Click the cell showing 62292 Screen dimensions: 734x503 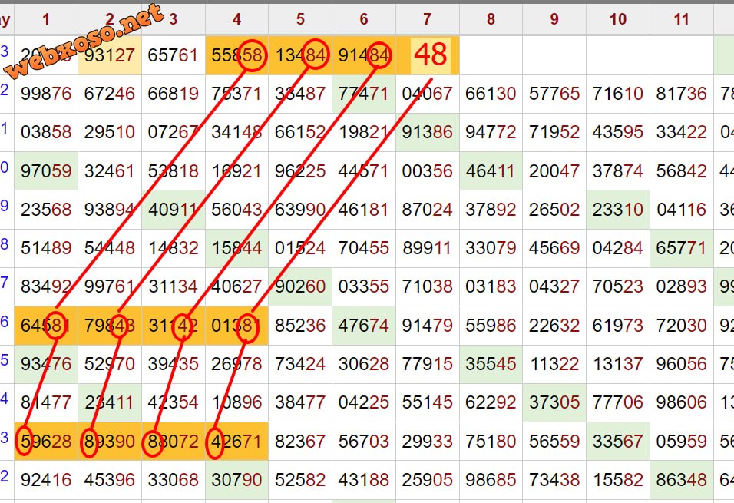(491, 402)
